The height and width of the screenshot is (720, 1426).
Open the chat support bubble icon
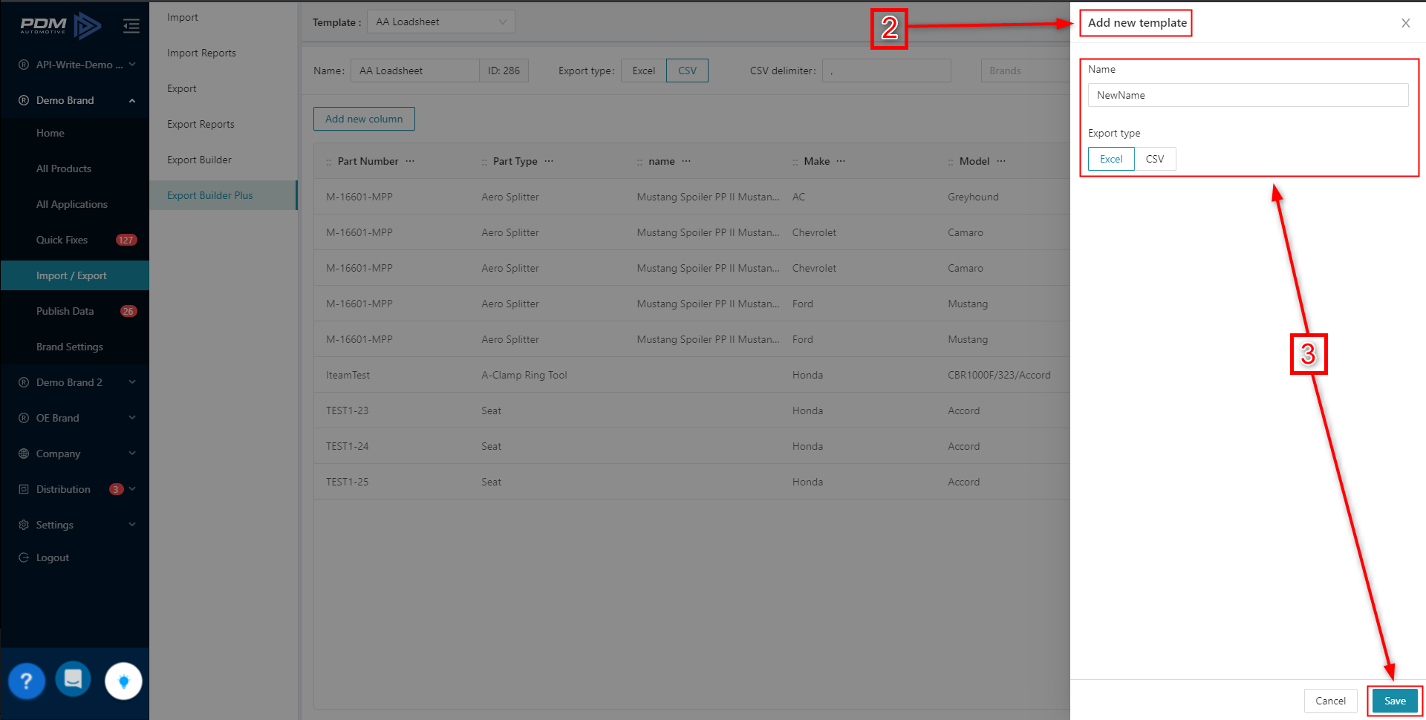click(73, 678)
